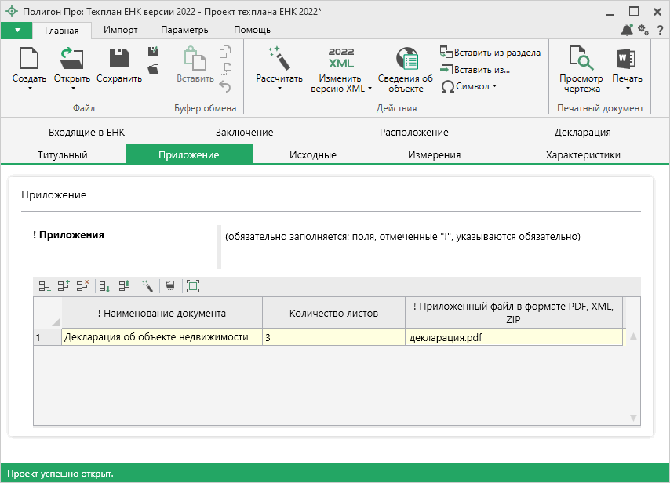Open the Декларация section tab

pos(582,132)
